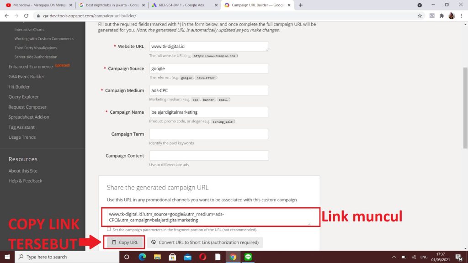Go back using the browser back arrow
Viewport: 468px width, 263px height.
(6, 16)
